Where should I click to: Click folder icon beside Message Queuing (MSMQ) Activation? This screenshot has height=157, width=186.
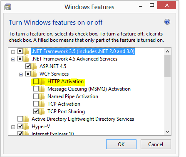pos(42,89)
